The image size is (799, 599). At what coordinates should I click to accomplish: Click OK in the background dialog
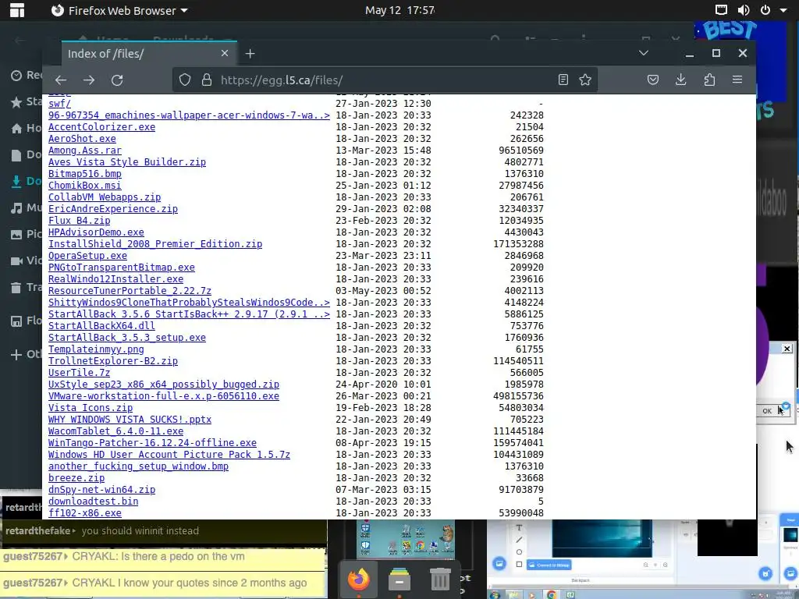pyautogui.click(x=772, y=410)
